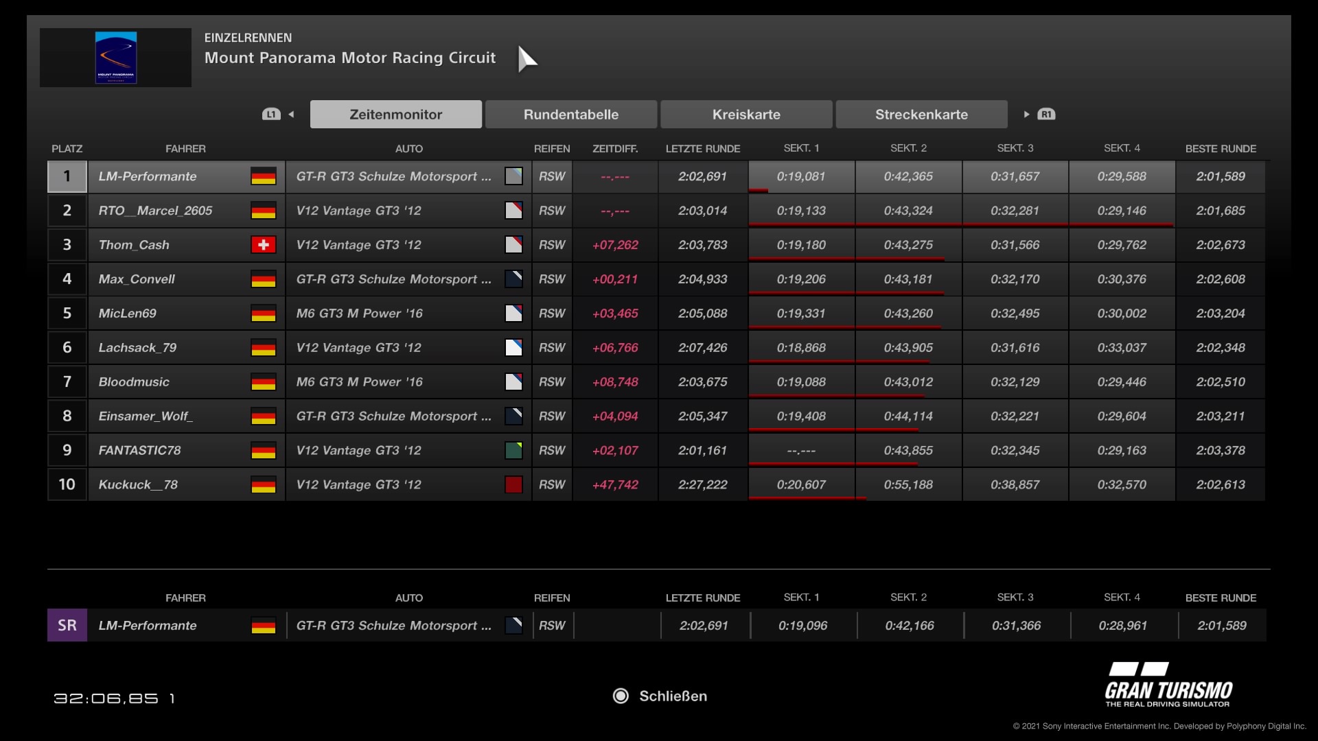1318x741 pixels.
Task: Click the L1 shoulder button icon
Action: tap(271, 115)
